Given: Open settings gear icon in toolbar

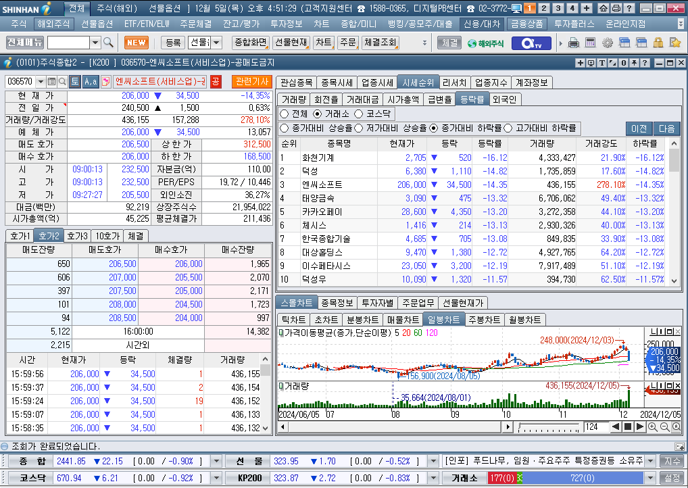Looking at the screenshot, I should click(x=608, y=43).
